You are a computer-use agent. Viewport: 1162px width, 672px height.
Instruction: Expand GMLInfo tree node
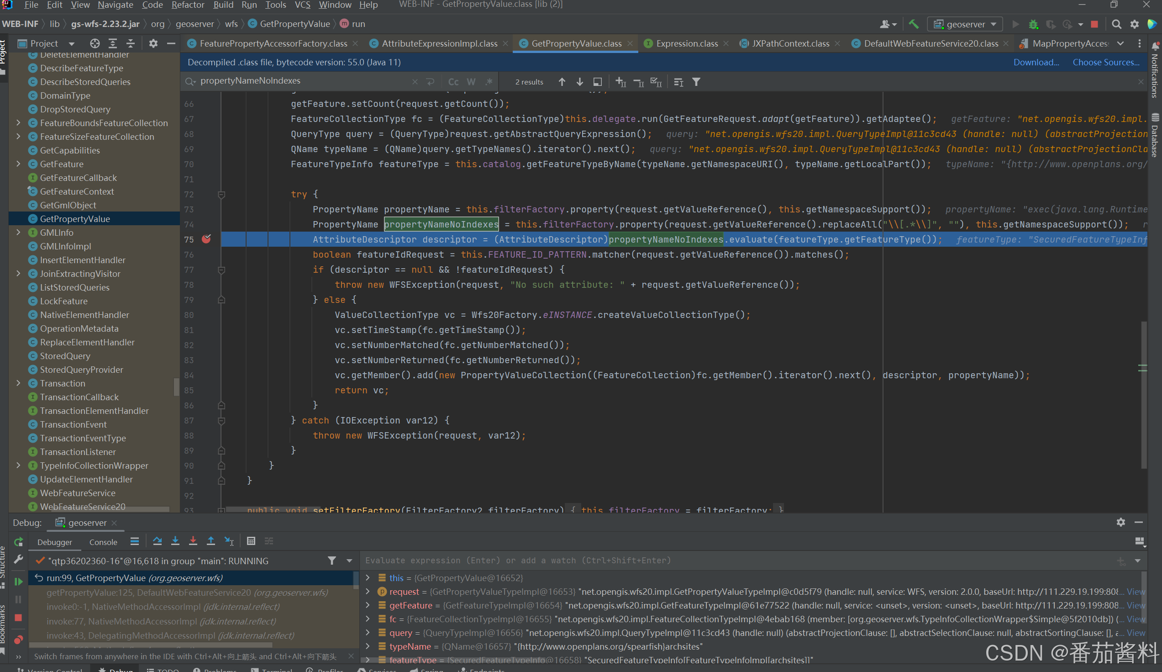click(18, 233)
